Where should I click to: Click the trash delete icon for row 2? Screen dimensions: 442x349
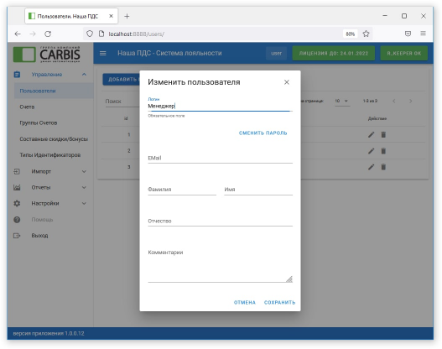(x=383, y=151)
